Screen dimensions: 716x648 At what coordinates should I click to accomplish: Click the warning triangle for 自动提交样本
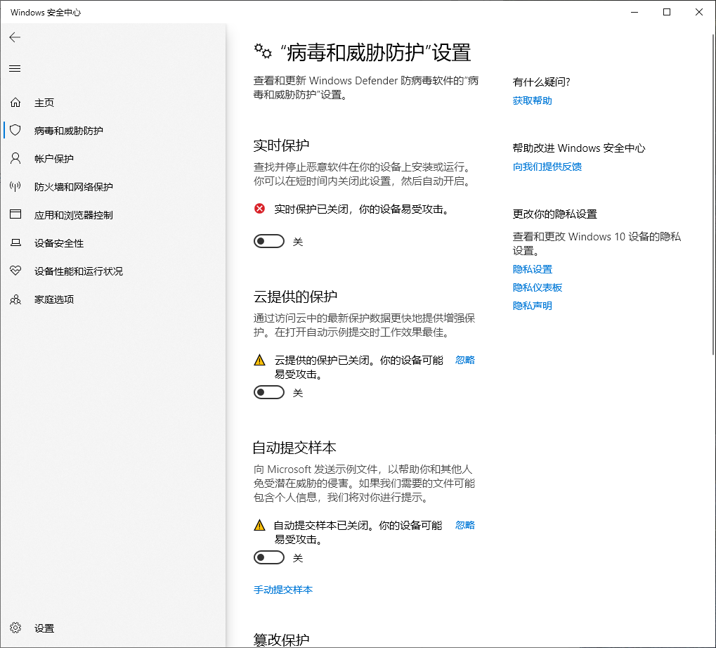259,525
